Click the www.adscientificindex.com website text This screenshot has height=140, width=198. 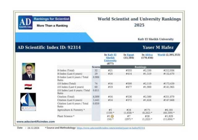coord(36,122)
